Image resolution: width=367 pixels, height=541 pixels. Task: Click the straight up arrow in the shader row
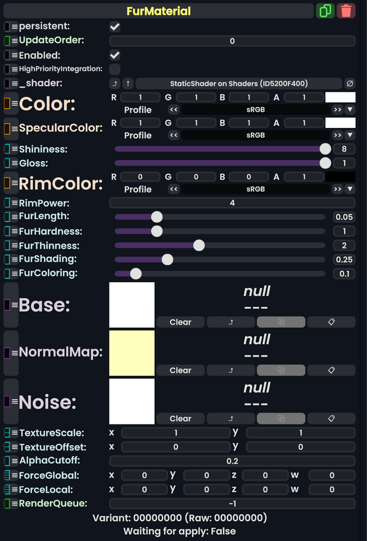click(x=128, y=83)
